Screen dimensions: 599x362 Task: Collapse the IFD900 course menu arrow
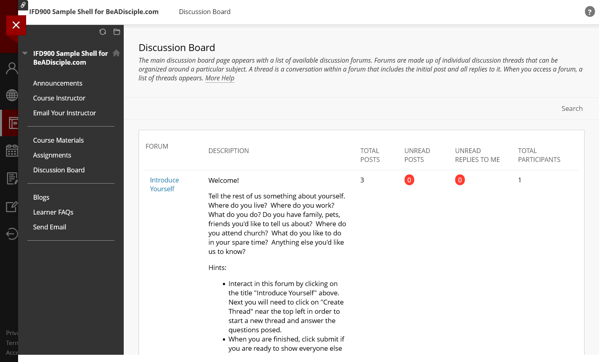tap(25, 53)
